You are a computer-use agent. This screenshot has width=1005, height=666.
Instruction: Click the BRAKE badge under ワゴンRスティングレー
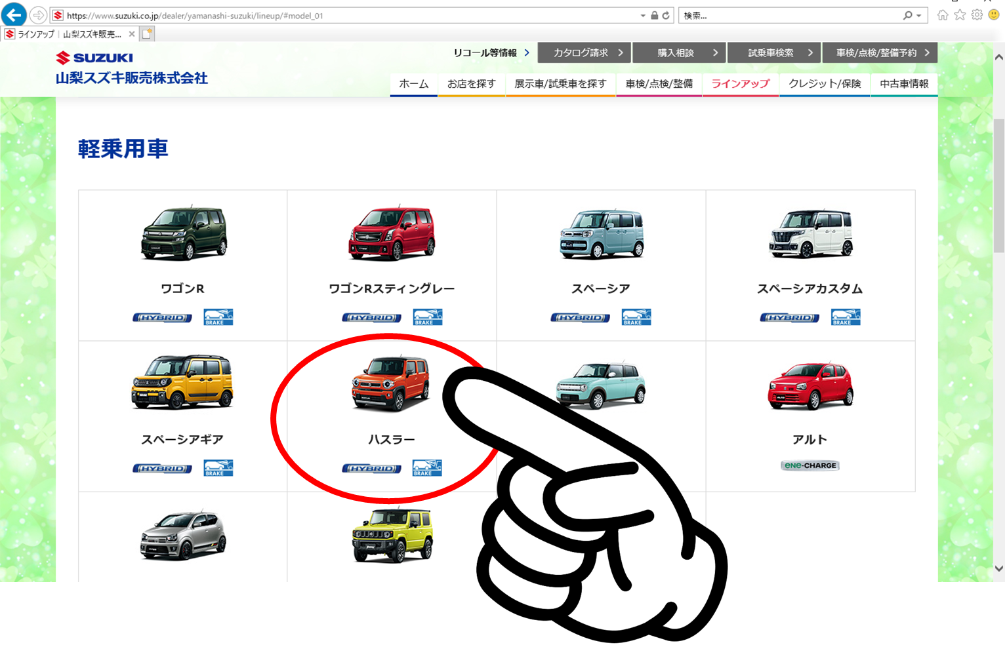tap(428, 317)
